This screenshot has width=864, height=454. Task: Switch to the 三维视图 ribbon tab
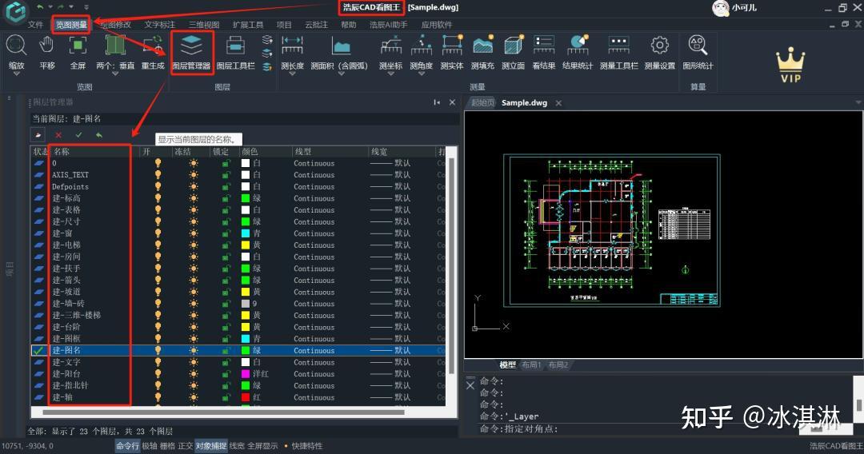(204, 25)
